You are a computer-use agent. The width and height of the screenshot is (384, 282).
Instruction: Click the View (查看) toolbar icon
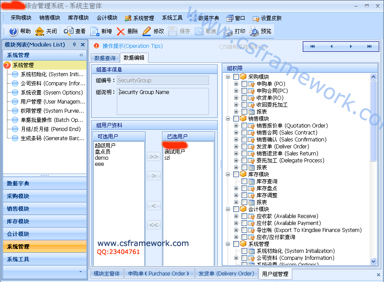(x=69, y=31)
